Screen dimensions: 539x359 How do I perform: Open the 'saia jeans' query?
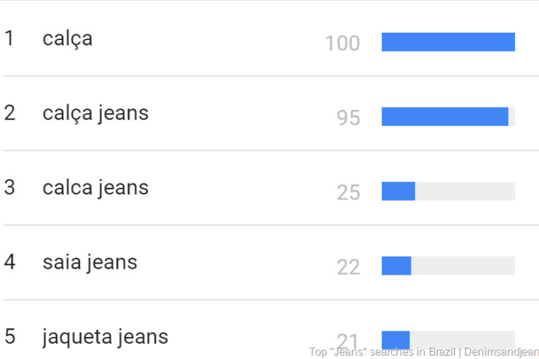(90, 262)
